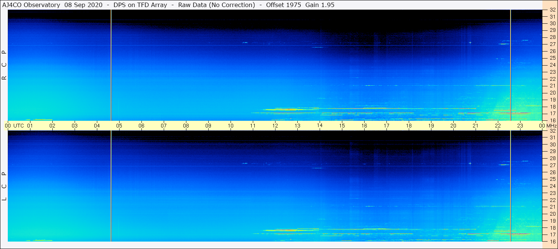Click the 12 hour mark on time axis
558x249 pixels.
275,126
